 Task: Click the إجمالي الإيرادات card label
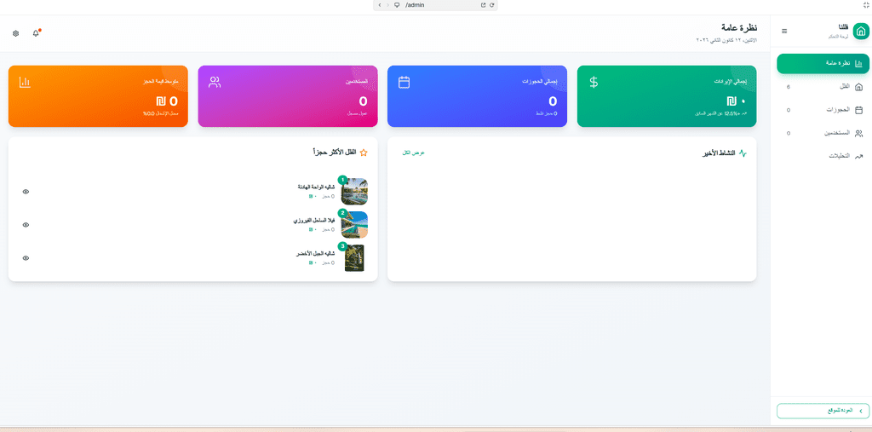click(x=730, y=81)
